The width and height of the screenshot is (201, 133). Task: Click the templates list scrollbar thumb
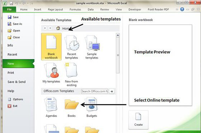click(x=118, y=55)
